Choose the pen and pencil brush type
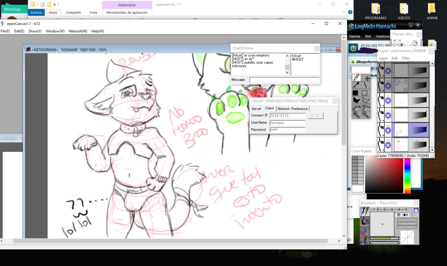The image size is (447, 266). click(x=364, y=212)
